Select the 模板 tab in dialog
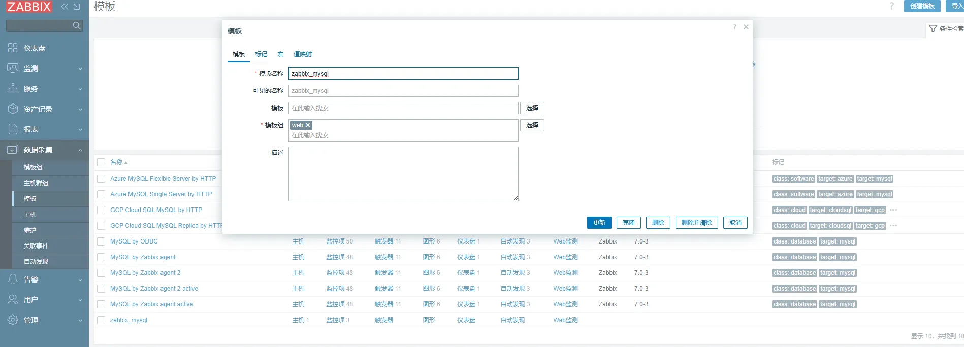The width and height of the screenshot is (964, 347). 239,54
